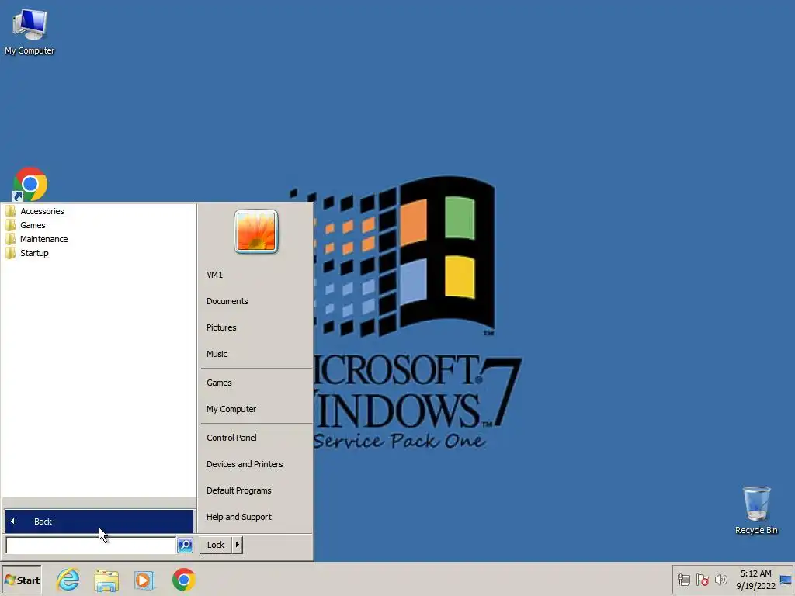
Task: Open the Google Chrome desktop shortcut
Action: pyautogui.click(x=30, y=184)
